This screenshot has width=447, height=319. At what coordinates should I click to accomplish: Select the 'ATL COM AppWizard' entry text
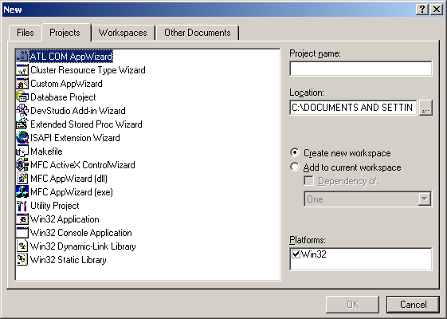(71, 56)
